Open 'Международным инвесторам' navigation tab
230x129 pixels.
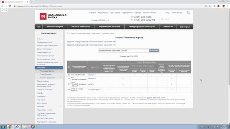point(142,27)
